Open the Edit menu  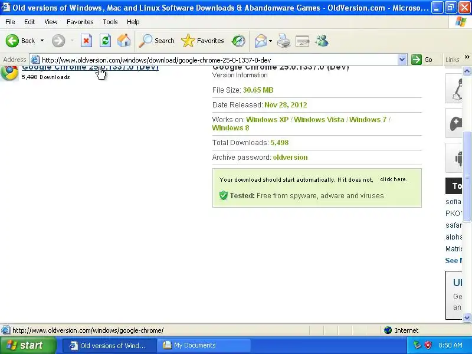coord(29,22)
